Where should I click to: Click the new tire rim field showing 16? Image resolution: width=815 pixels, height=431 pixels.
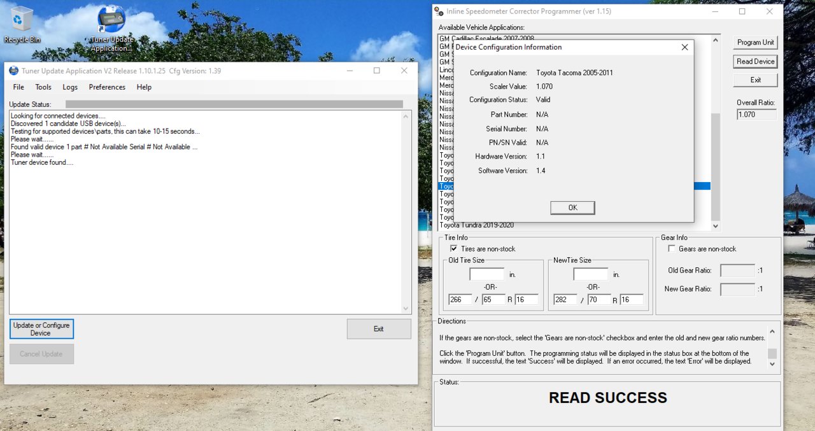[x=632, y=299]
